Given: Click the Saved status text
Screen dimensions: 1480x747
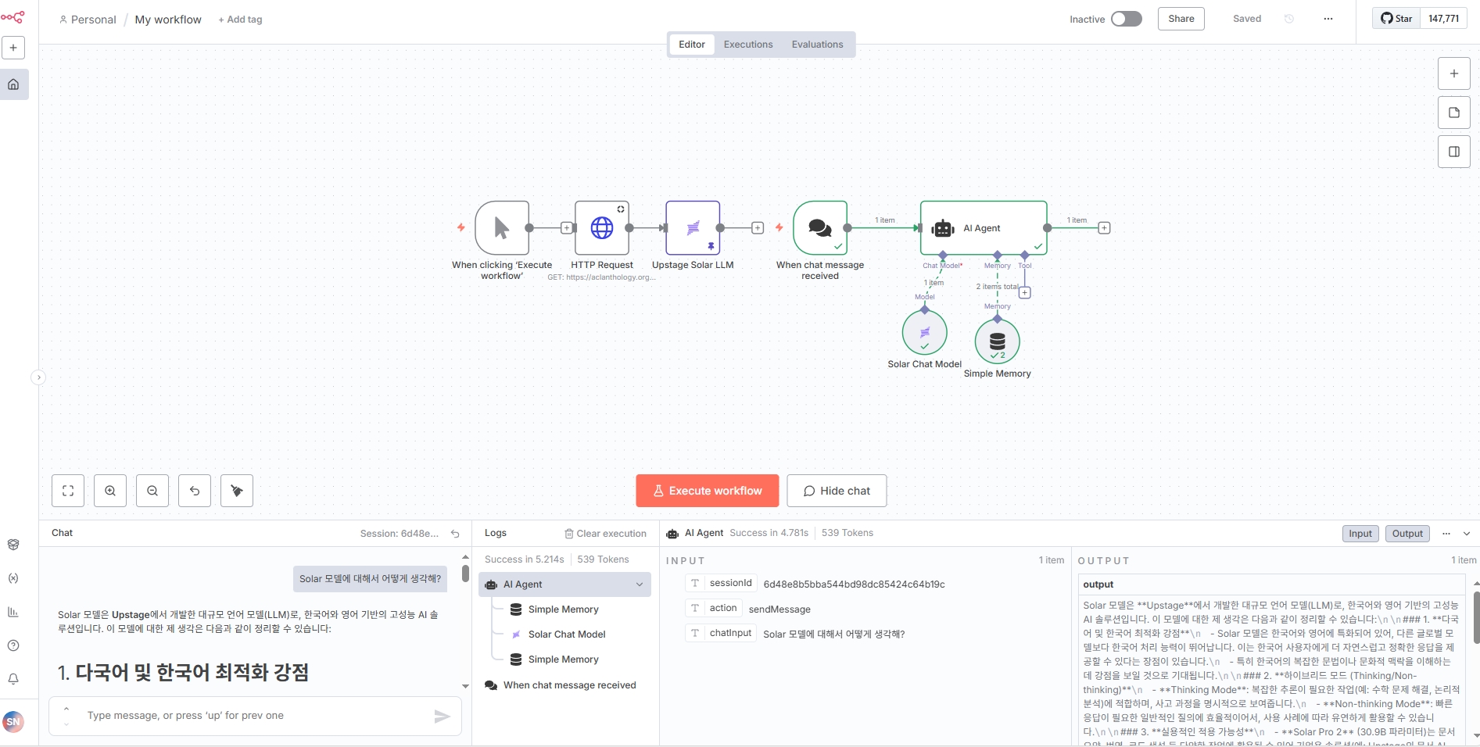Looking at the screenshot, I should (x=1247, y=19).
